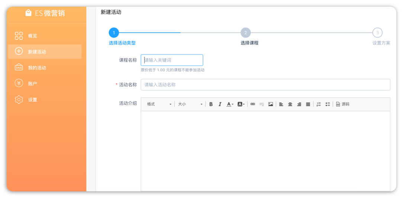Click step 2 选择课程 circle

[245, 33]
